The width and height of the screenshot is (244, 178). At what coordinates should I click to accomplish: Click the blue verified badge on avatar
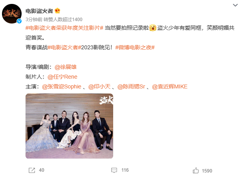click(x=19, y=21)
